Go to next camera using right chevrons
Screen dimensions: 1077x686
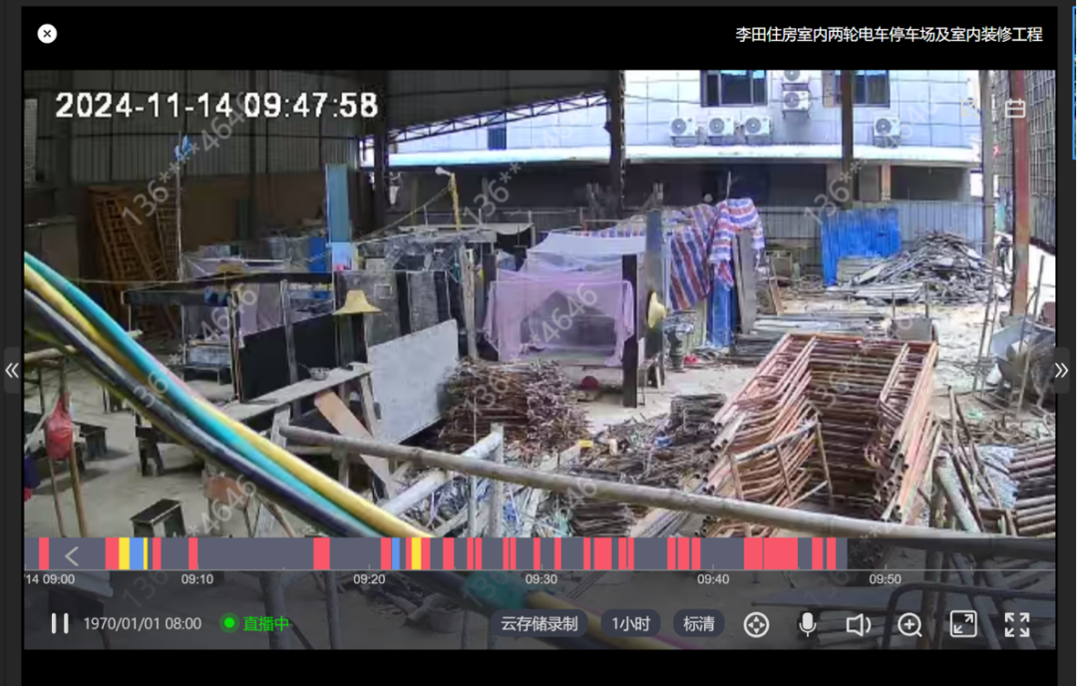point(1061,370)
